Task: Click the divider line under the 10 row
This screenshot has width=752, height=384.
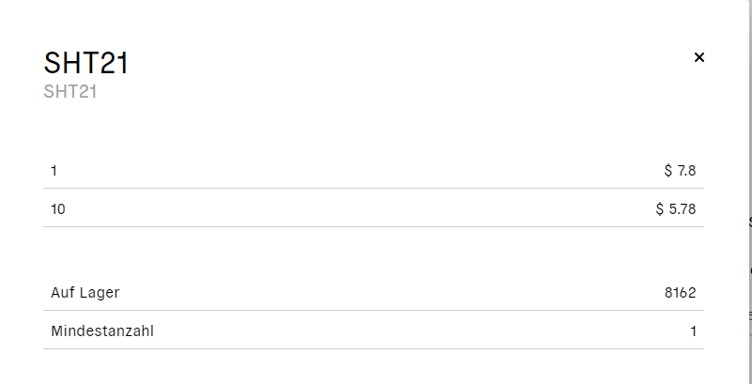Action: [x=374, y=227]
